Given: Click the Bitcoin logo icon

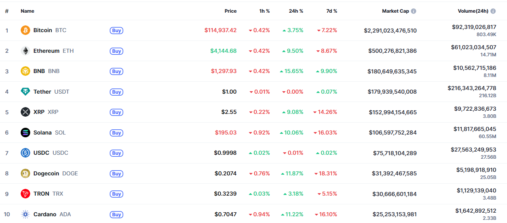Looking at the screenshot, I should tap(25, 30).
